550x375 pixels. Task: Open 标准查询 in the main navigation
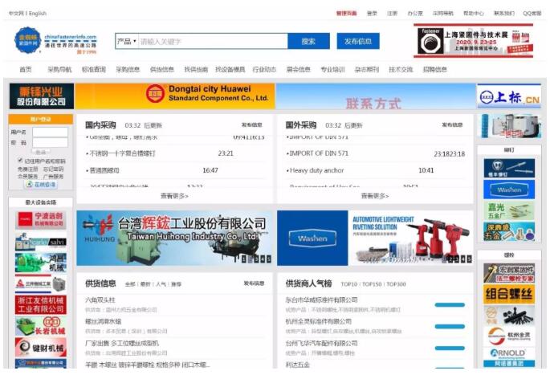click(x=94, y=69)
